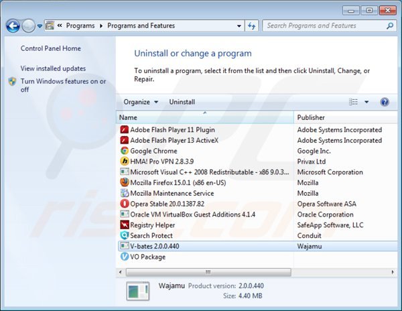Sort by the Name column header
This screenshot has width=402, height=311.
[204, 117]
